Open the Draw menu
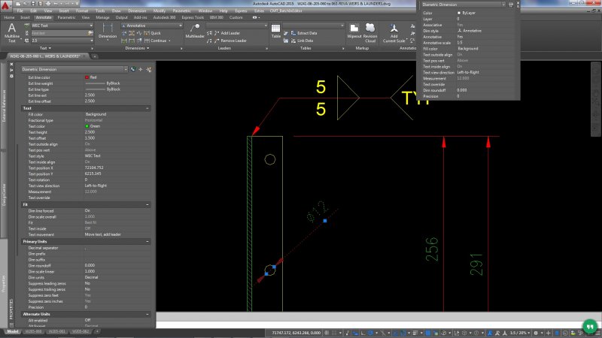 pos(117,11)
